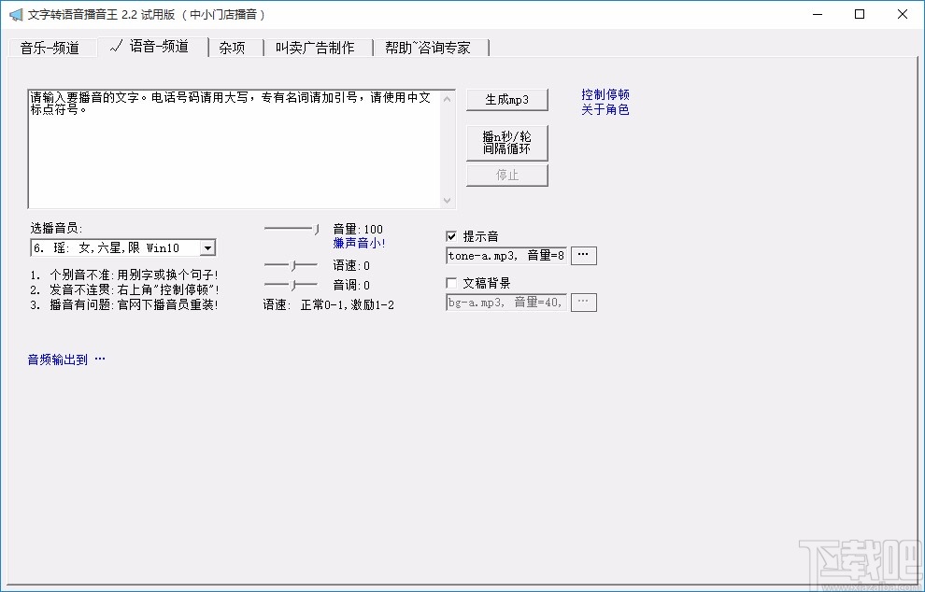Open the 选播音员 voice selector dropdown
The width and height of the screenshot is (925, 592).
click(207, 247)
